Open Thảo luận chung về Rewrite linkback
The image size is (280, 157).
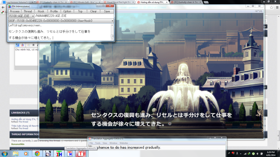(25, 126)
